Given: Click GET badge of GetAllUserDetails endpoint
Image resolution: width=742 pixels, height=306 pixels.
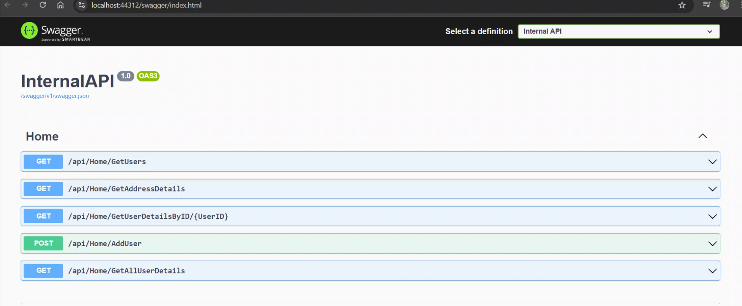Looking at the screenshot, I should point(43,271).
